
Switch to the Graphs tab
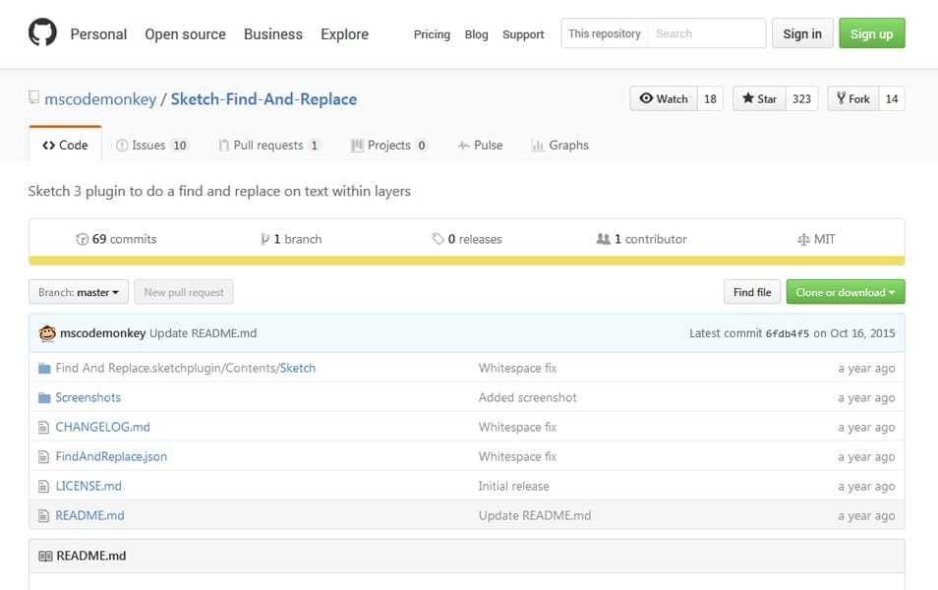[559, 145]
